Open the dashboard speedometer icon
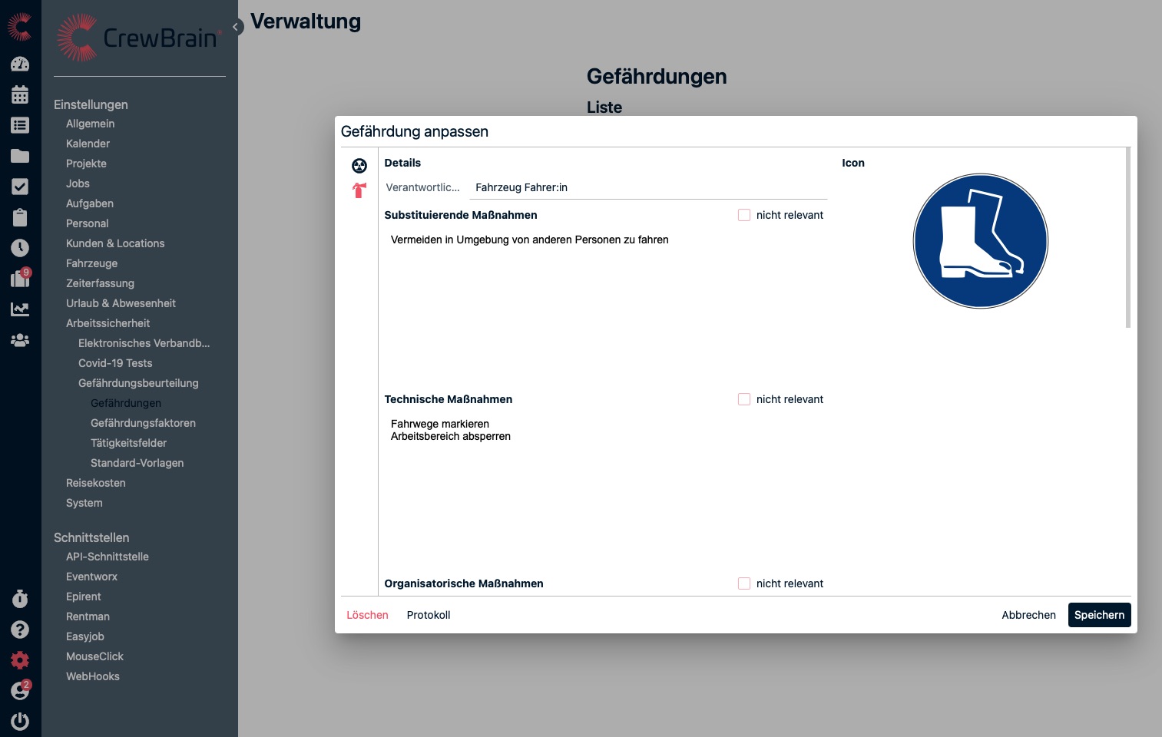This screenshot has width=1162, height=737. 20,64
